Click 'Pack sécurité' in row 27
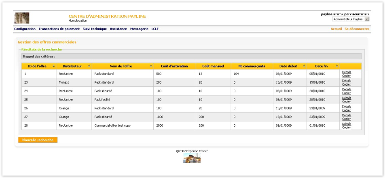385x178 pixels. point(103,117)
